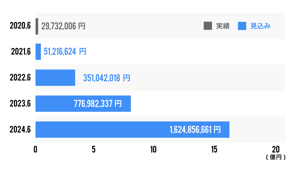The height and width of the screenshot is (169, 296).
Task: Click the 2020.6 year label
Action: tap(20, 26)
